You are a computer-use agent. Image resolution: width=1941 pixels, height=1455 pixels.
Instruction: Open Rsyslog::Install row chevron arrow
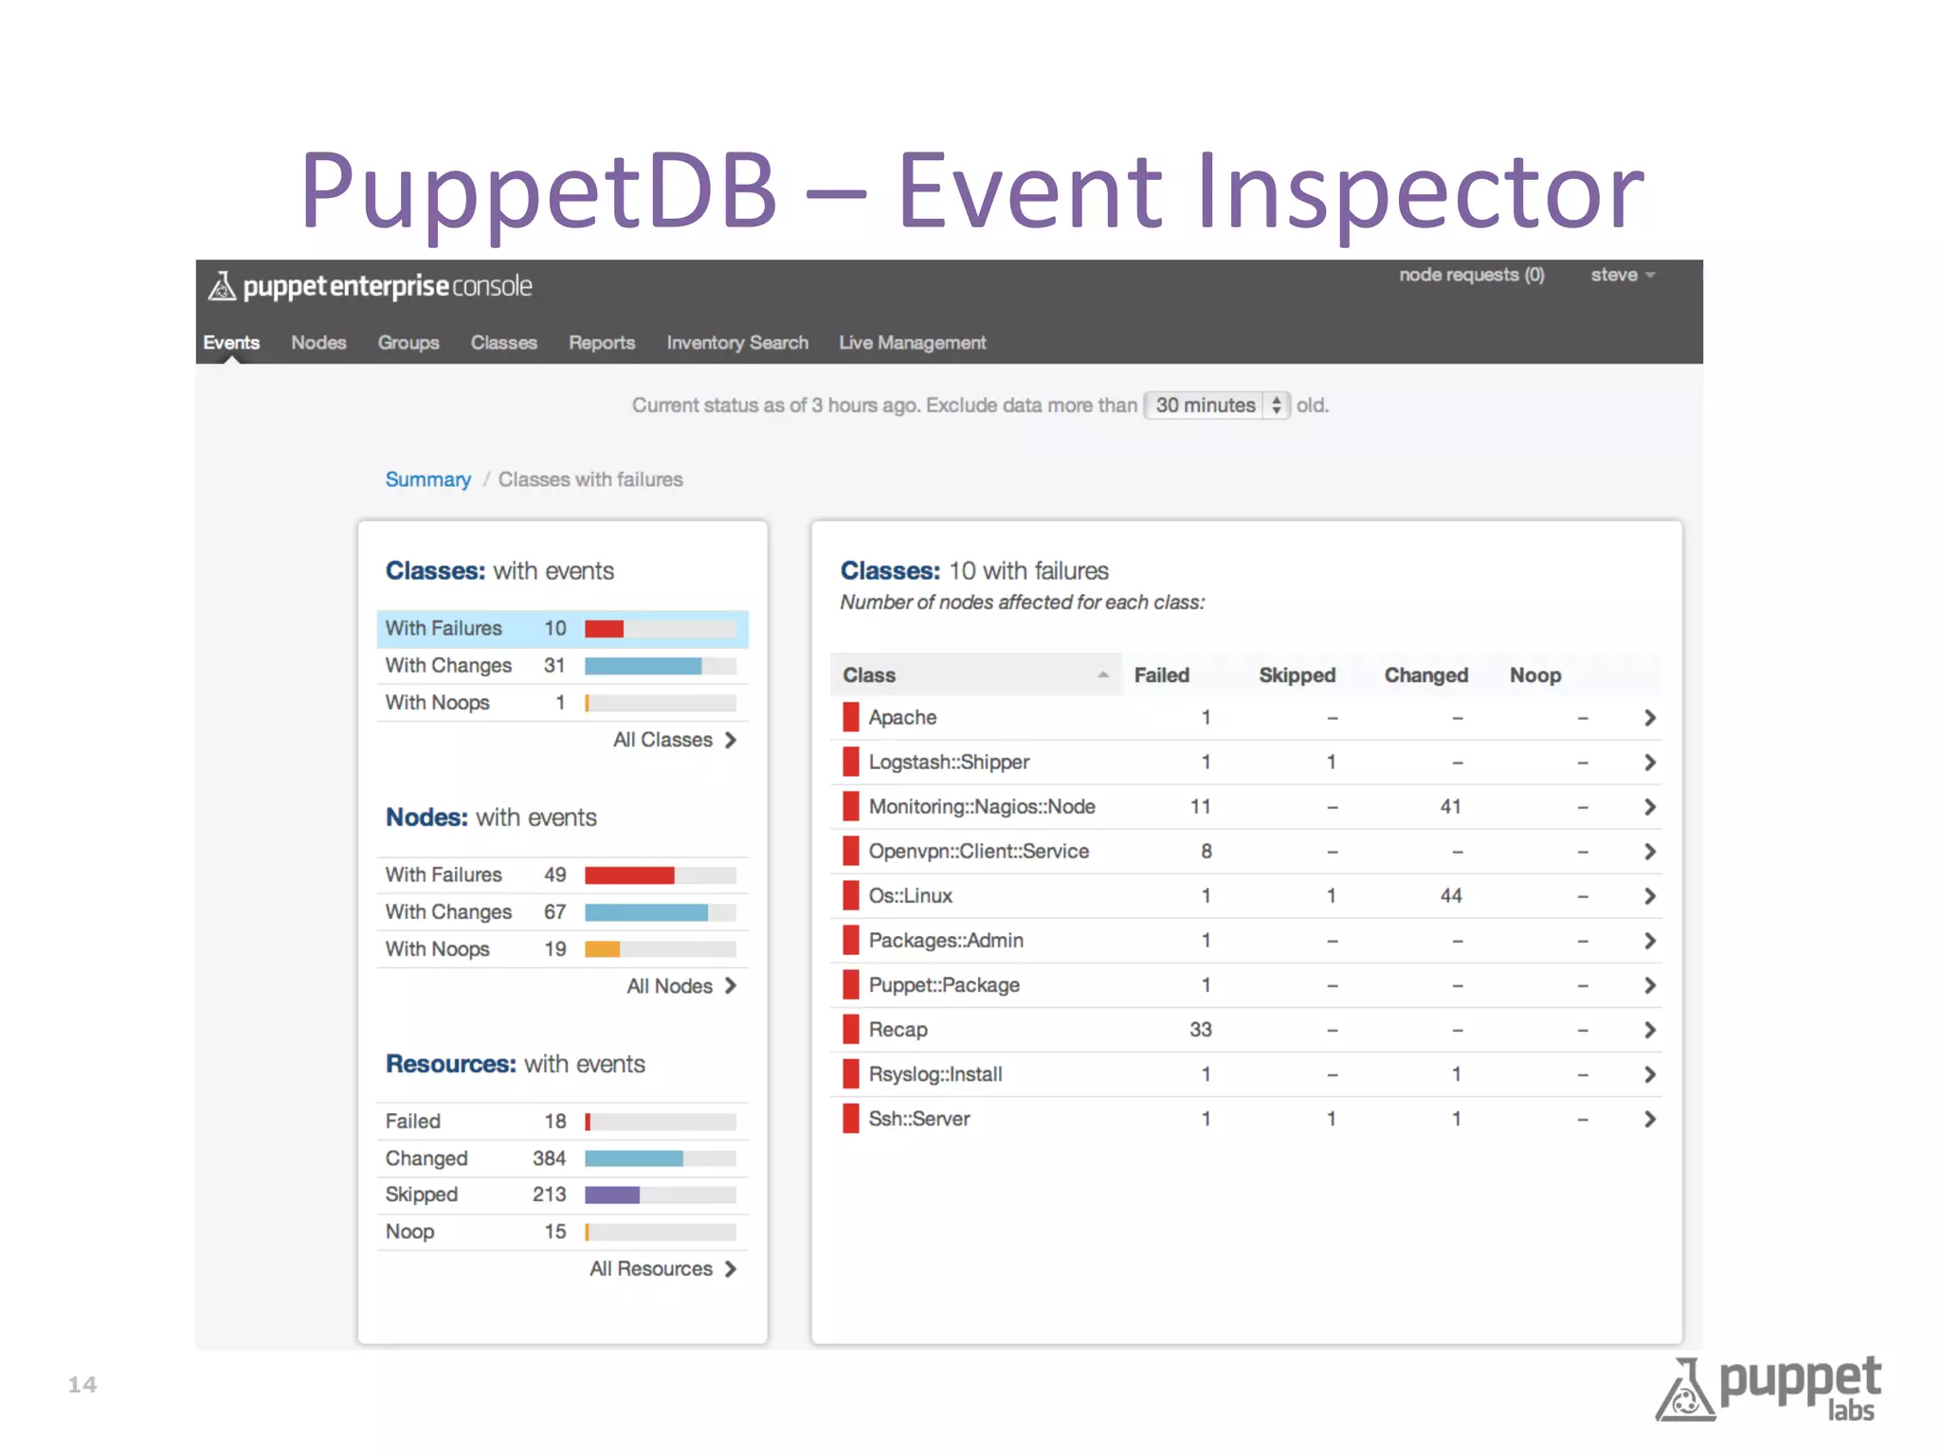tap(1649, 1074)
